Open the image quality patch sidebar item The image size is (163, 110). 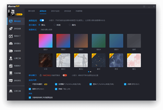(x=16, y=36)
